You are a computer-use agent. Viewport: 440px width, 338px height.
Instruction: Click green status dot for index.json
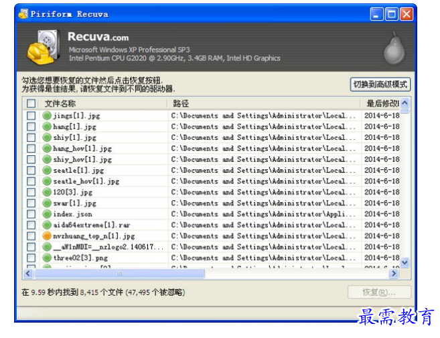coord(47,214)
